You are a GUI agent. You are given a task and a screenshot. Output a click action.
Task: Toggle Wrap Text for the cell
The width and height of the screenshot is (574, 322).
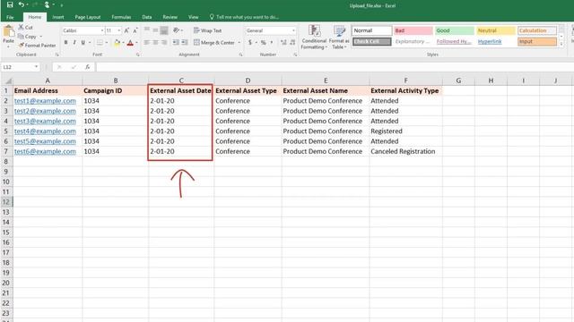(207, 30)
